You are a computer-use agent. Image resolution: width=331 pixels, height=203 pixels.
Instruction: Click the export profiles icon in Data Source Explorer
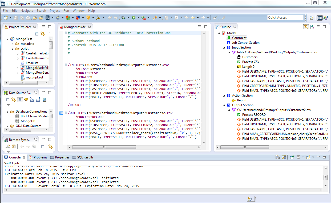click(38, 99)
